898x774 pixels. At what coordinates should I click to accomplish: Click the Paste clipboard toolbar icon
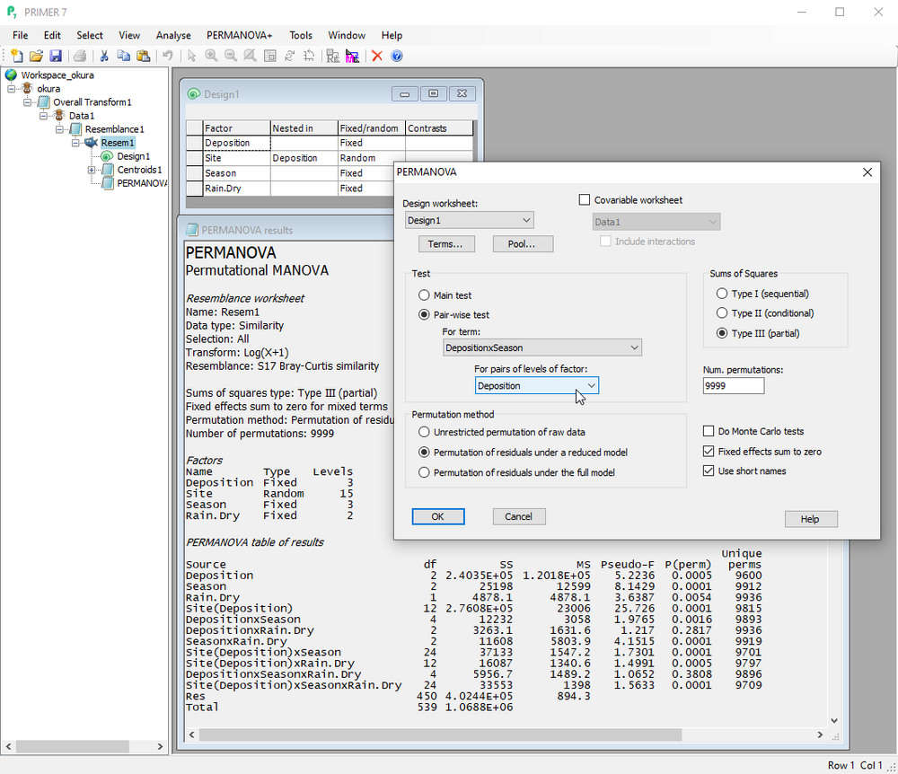click(143, 56)
